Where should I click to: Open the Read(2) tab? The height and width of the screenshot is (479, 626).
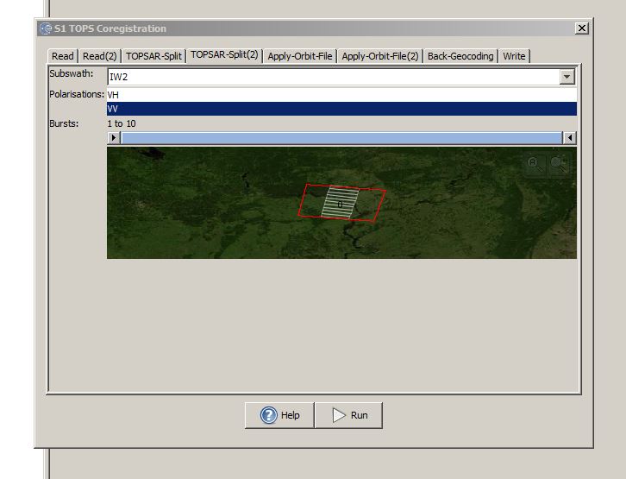(100, 56)
